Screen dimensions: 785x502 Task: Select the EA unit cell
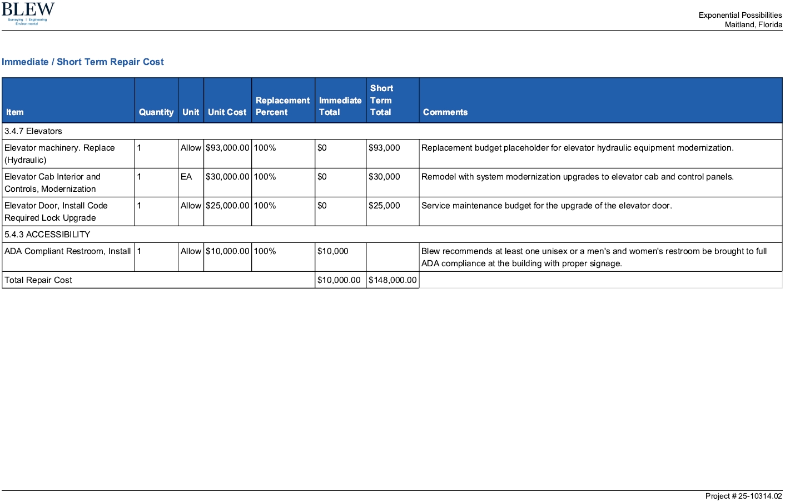click(x=186, y=177)
